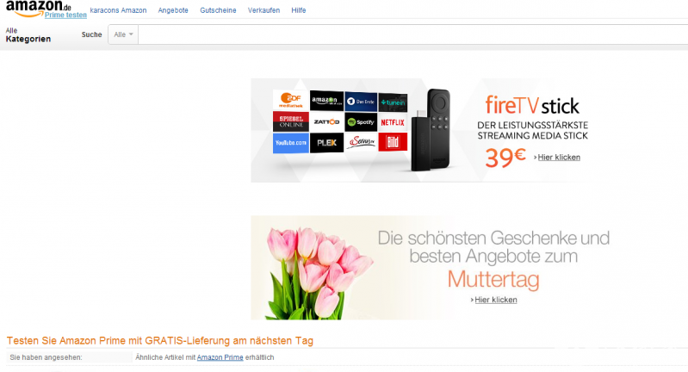This screenshot has width=688, height=372.
Task: Open the YouTube.com app tile
Action: click(290, 143)
